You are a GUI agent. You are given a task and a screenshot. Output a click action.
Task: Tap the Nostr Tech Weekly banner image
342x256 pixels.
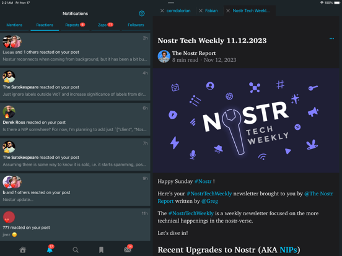pyautogui.click(x=246, y=121)
